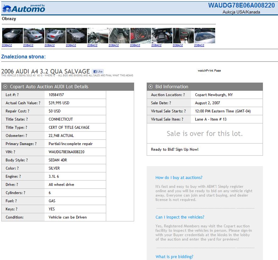The image size is (278, 260).
Task: Open the center console thumbnail
Action: pos(183,35)
